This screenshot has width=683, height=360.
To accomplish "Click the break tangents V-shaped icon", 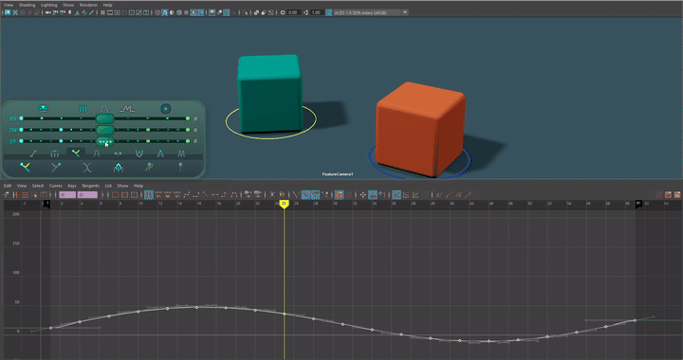I will (296, 195).
